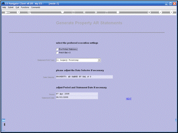The height and width of the screenshot is (133, 178).
Task: Open the Help menu
Action: 4,7
